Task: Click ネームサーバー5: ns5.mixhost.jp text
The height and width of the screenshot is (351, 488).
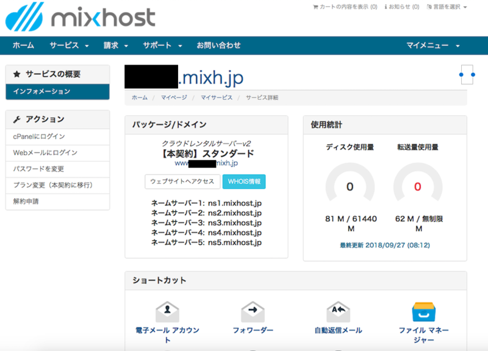Action: tap(206, 243)
